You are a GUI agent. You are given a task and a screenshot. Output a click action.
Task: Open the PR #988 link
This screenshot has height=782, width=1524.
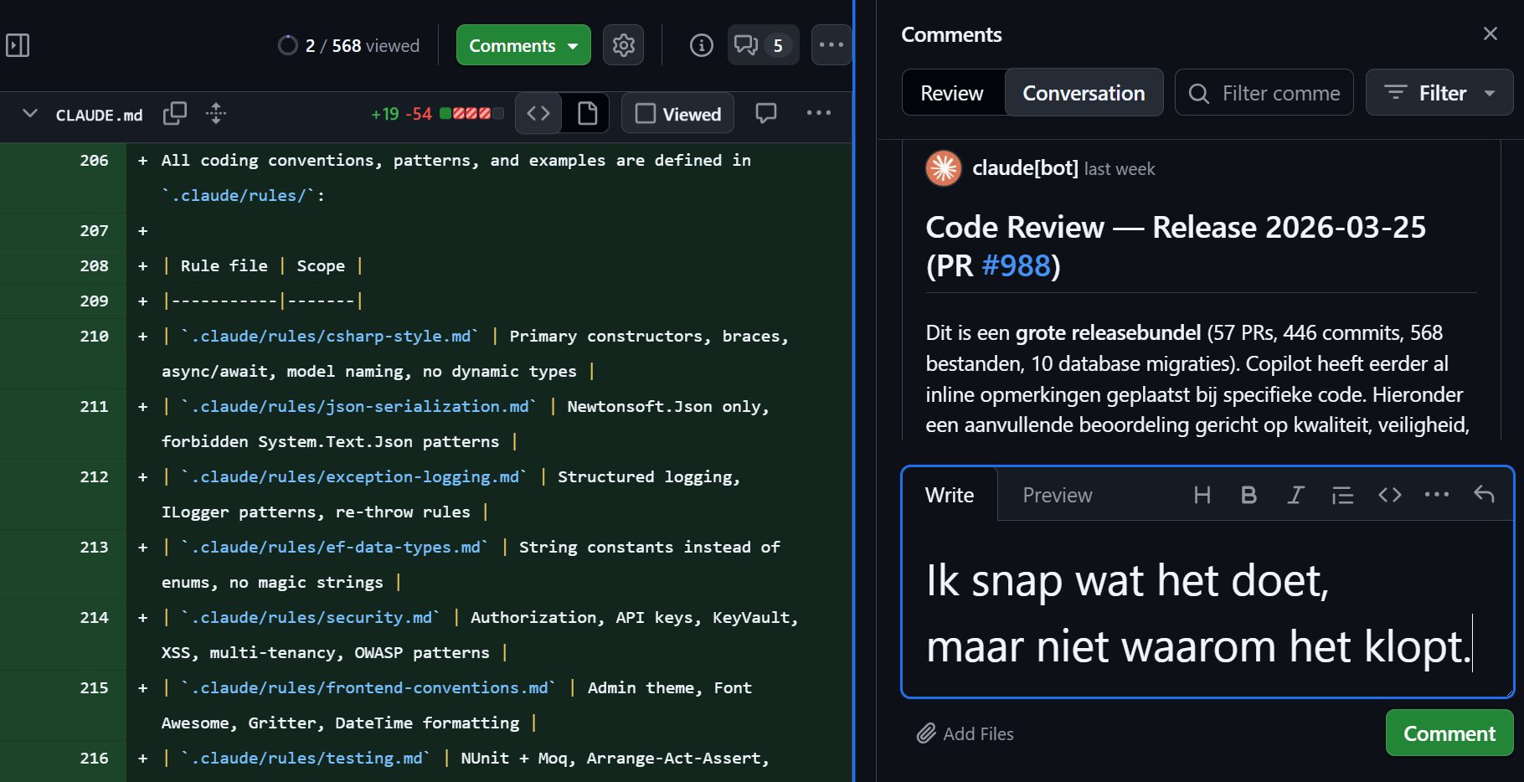tap(1016, 265)
